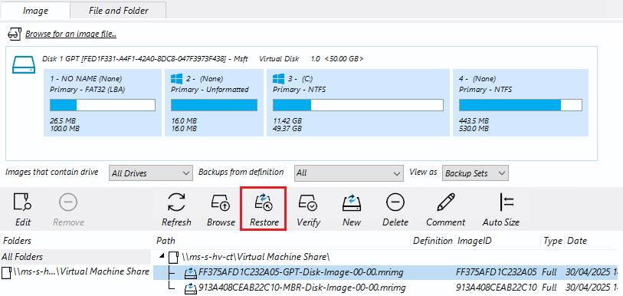Image resolution: width=623 pixels, height=296 pixels.
Task: Click Full type cell of MBR image
Action: [x=549, y=288]
